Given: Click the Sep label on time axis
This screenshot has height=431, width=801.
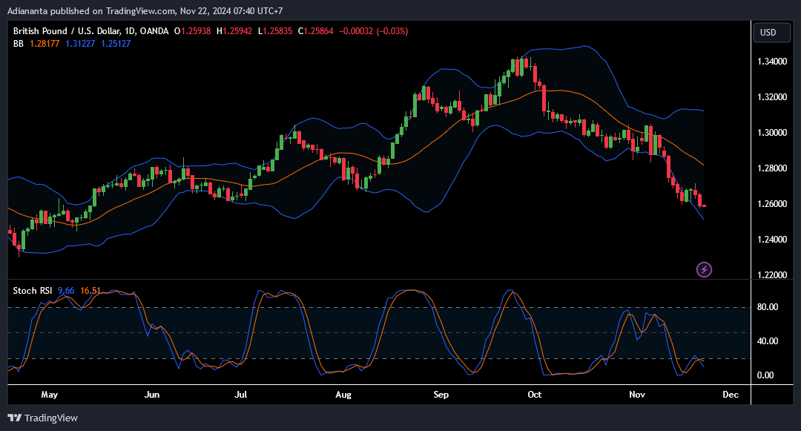Looking at the screenshot, I should pos(441,394).
